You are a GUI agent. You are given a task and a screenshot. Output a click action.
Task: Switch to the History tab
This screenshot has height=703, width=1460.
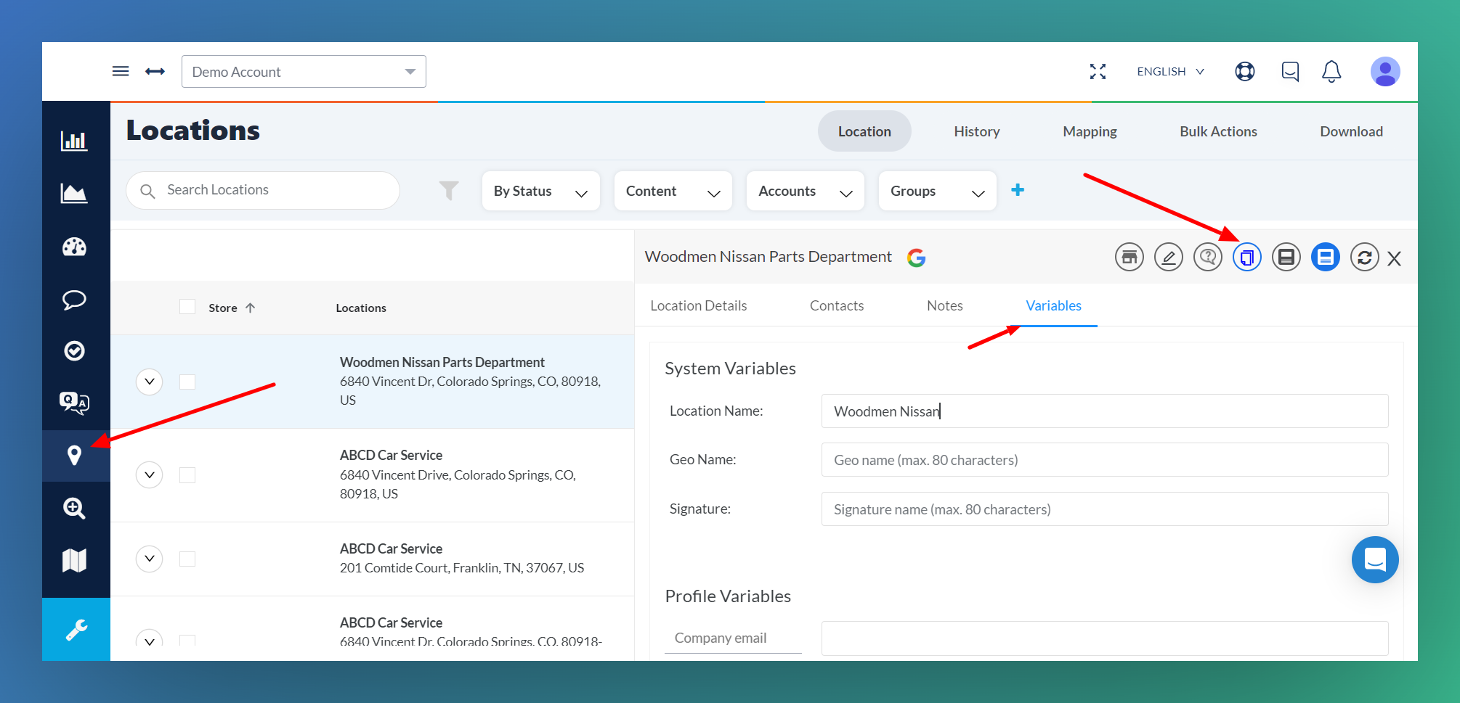[x=977, y=131]
